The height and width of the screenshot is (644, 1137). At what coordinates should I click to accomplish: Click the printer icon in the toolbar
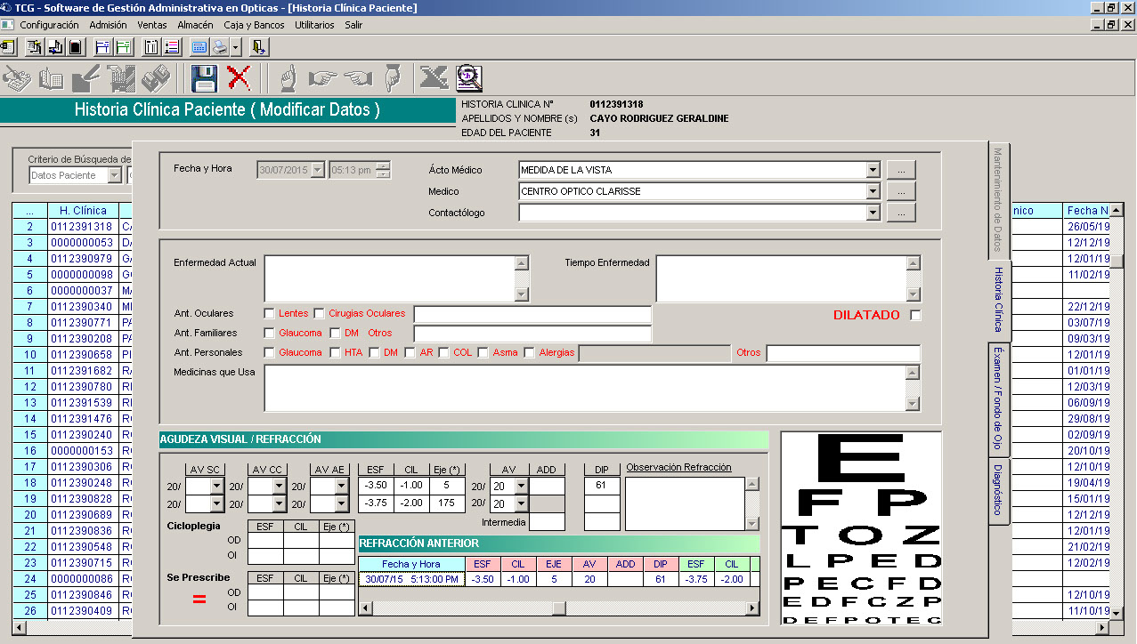point(219,47)
